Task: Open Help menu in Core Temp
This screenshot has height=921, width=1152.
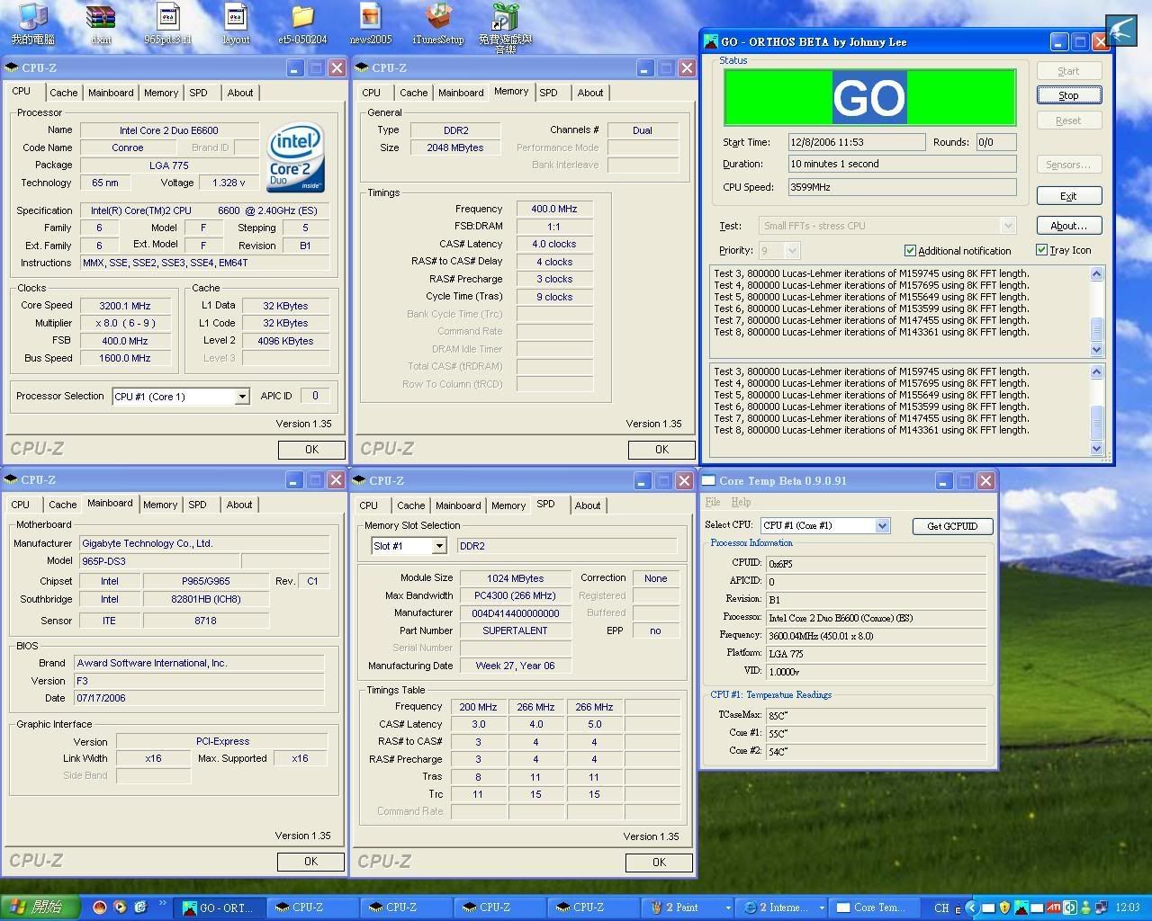Action: click(x=742, y=502)
